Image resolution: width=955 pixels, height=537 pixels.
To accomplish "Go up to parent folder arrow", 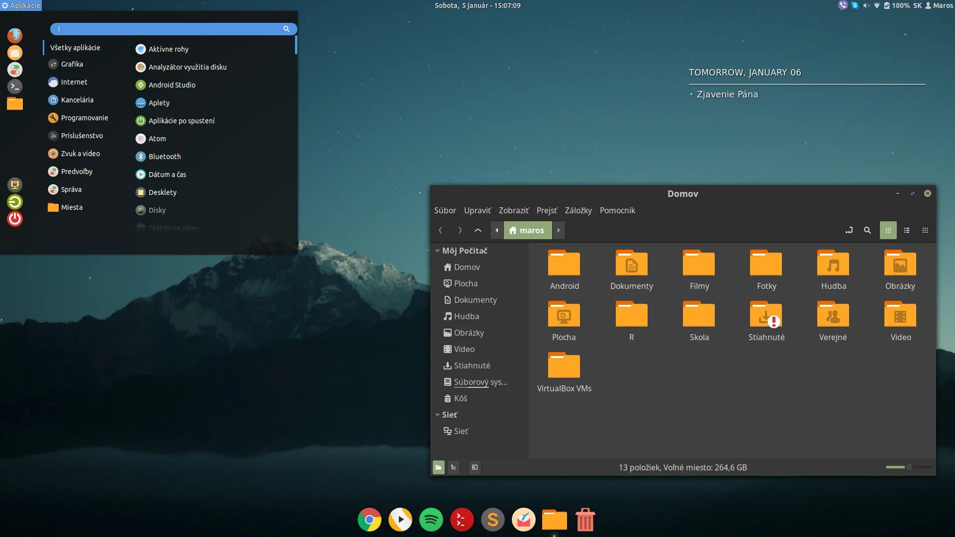I will coord(477,230).
